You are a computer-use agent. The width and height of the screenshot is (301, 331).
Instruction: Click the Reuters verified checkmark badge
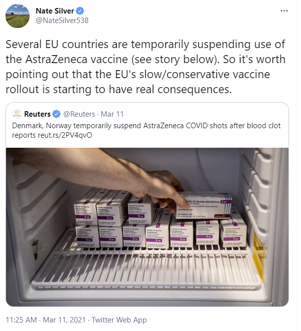click(57, 114)
